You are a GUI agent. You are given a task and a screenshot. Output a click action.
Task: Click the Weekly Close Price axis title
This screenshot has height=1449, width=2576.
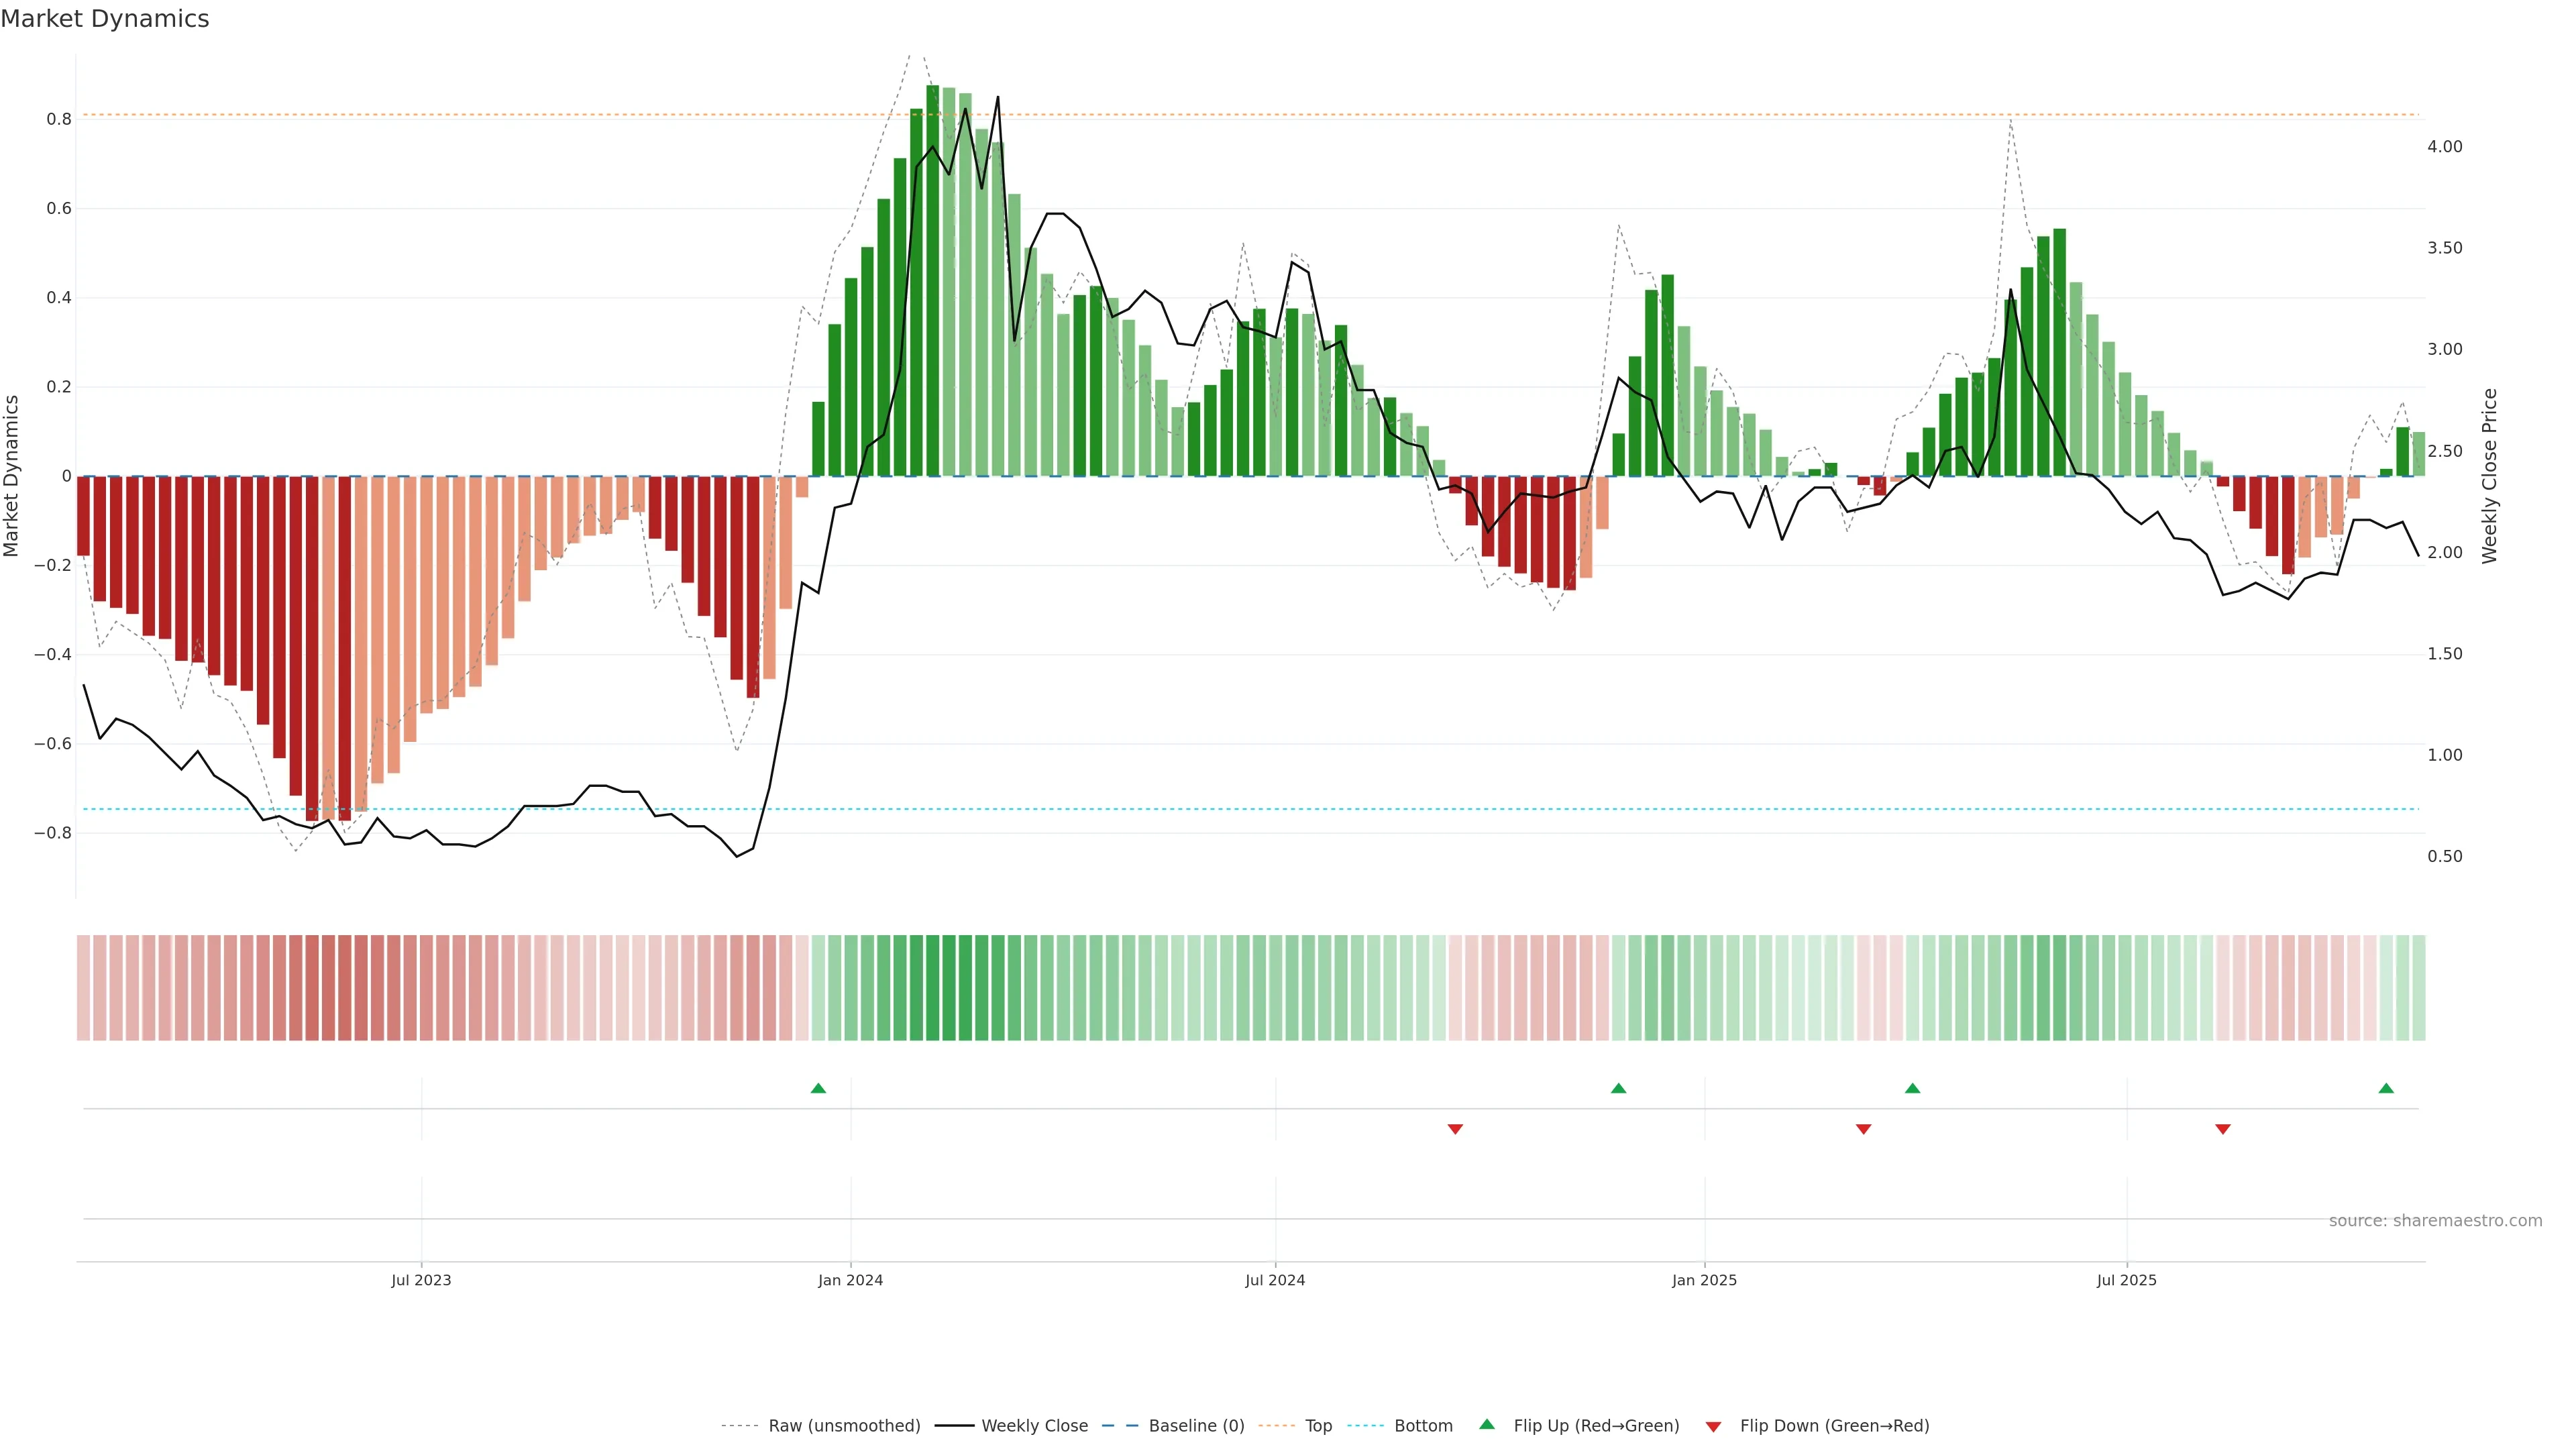pyautogui.click(x=2490, y=476)
